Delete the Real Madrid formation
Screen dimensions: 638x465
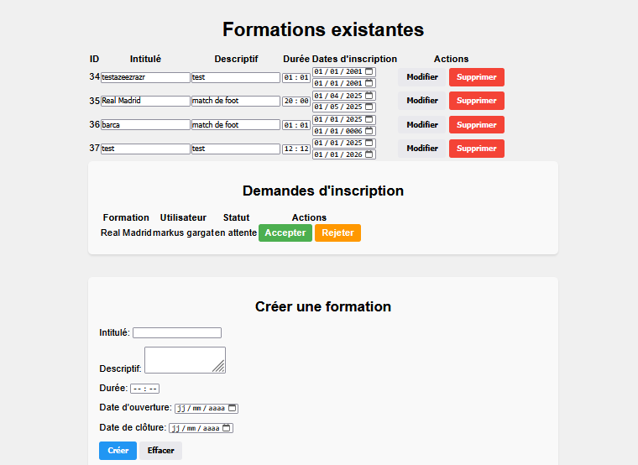(476, 101)
